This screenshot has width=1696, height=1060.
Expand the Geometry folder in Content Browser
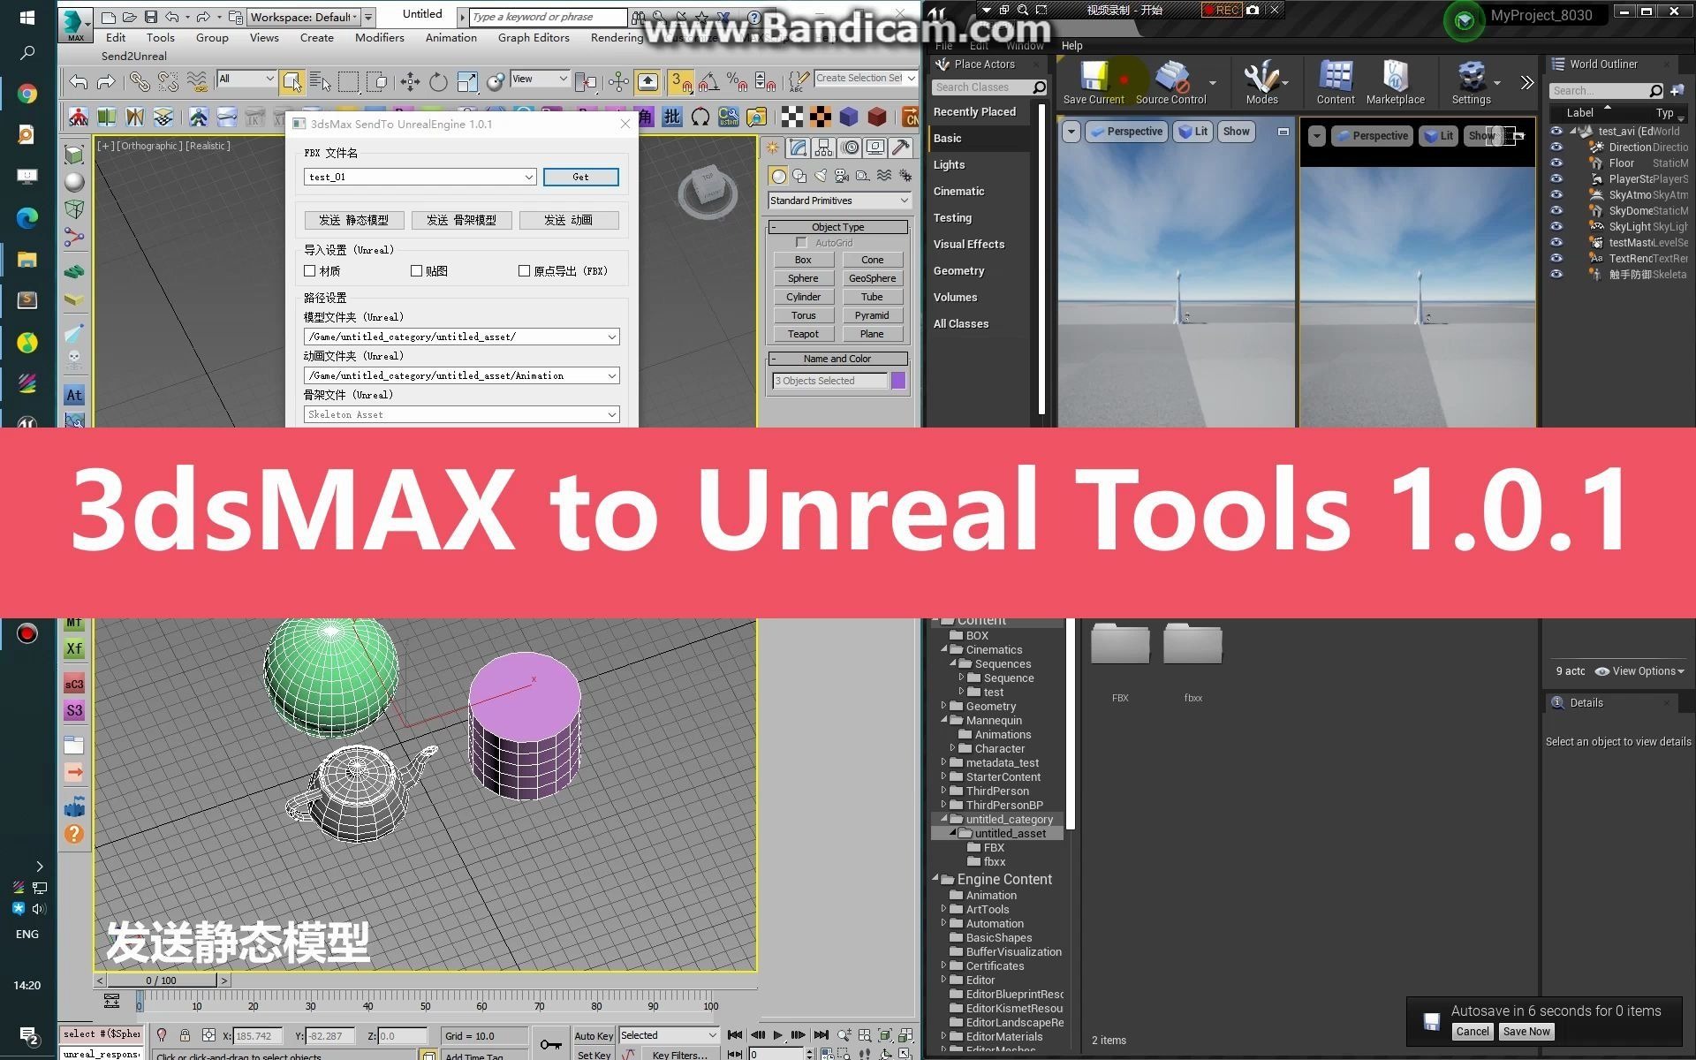[945, 706]
